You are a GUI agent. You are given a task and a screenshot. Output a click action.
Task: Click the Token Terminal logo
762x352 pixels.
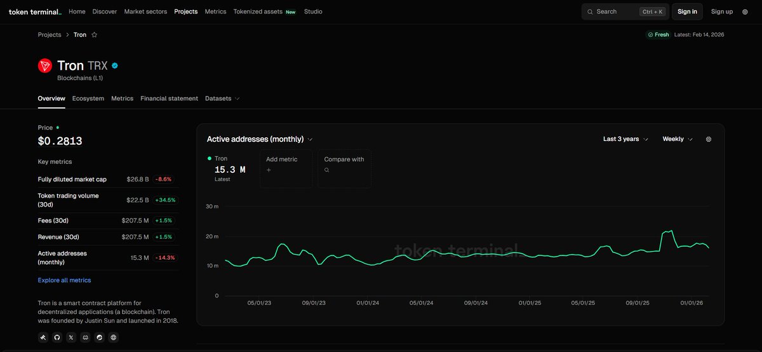pyautogui.click(x=35, y=11)
